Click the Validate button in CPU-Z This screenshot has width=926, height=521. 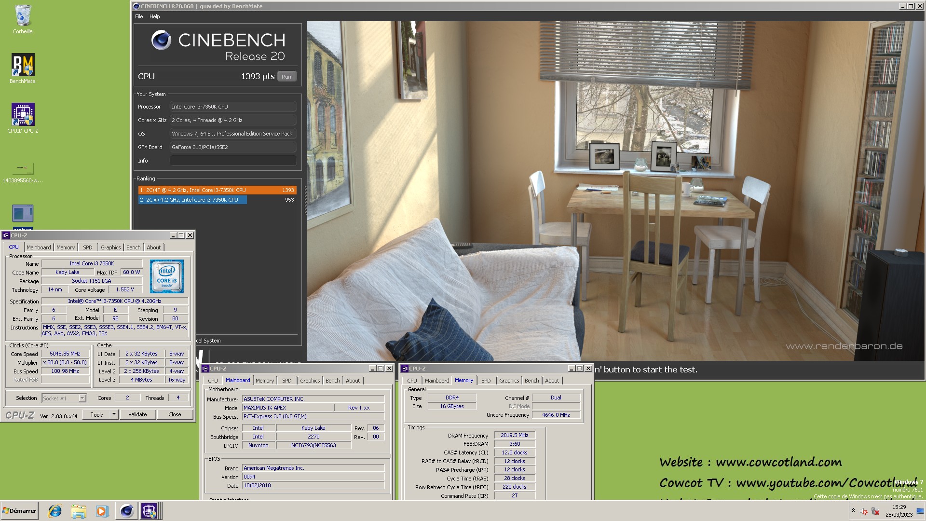(x=137, y=414)
